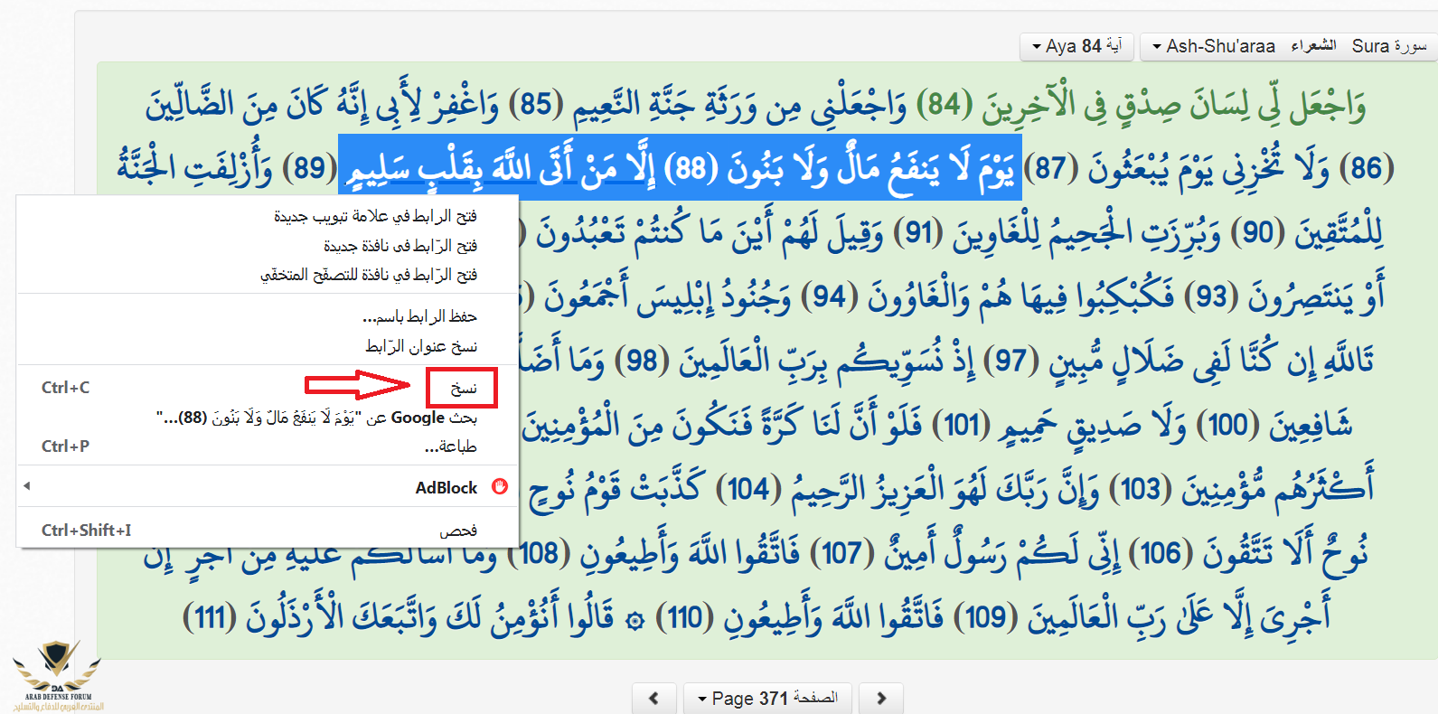The height and width of the screenshot is (714, 1438).
Task: Go to next page using right chevron
Action: tap(881, 698)
